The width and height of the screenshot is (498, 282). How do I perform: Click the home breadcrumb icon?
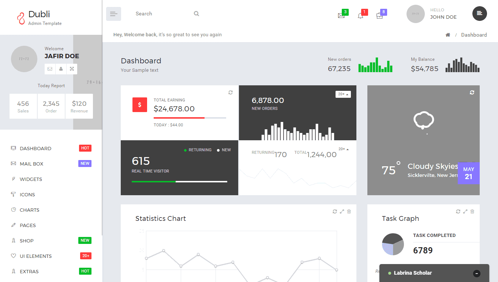(448, 35)
